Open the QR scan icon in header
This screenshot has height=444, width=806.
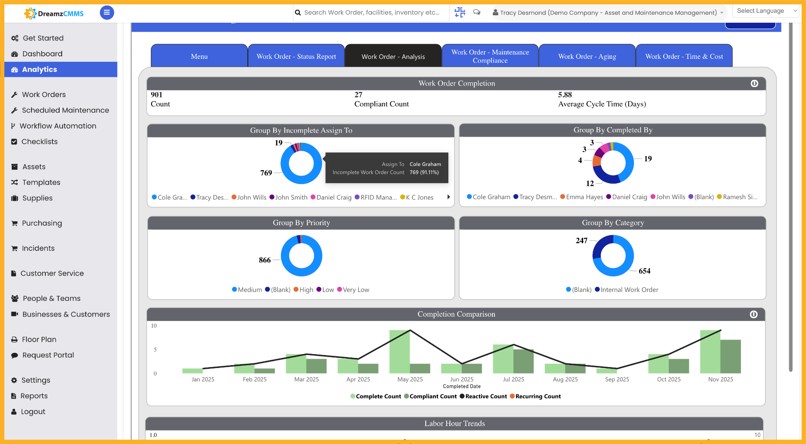(460, 12)
